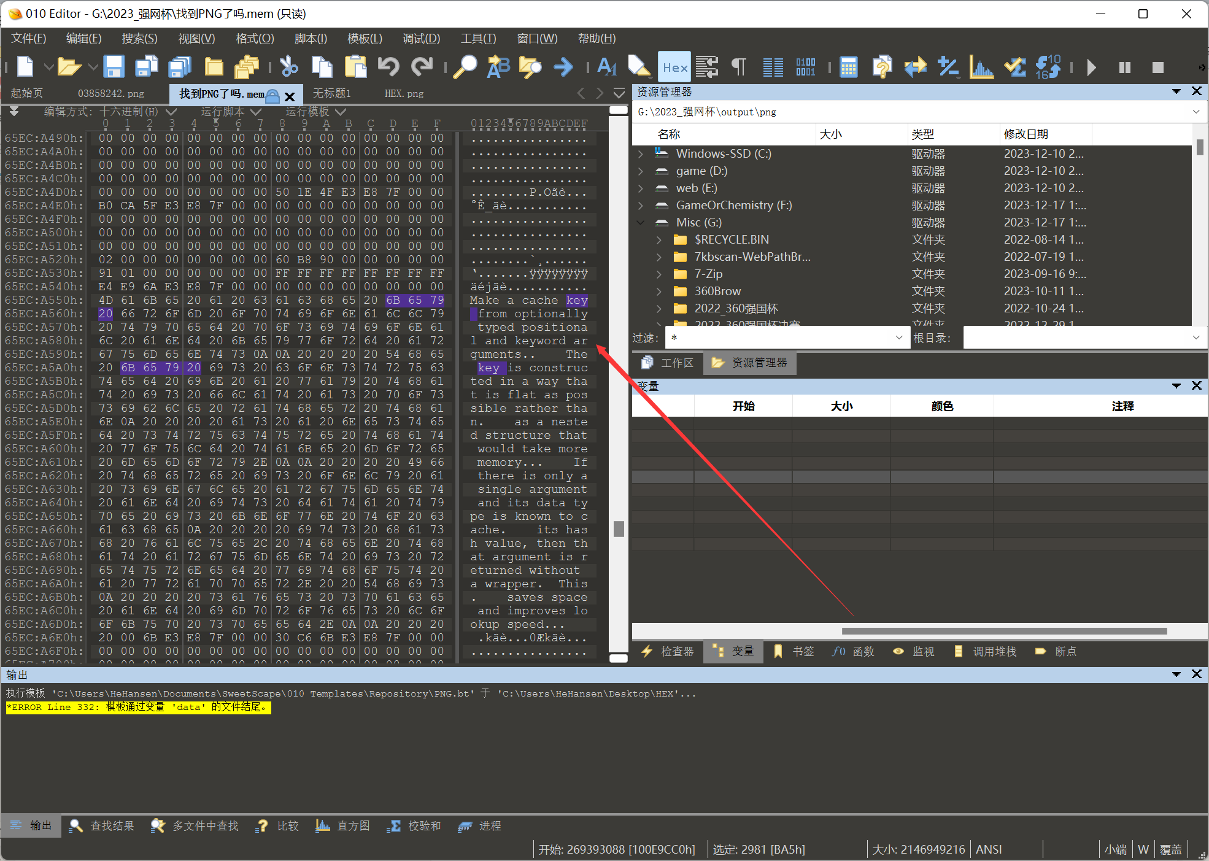This screenshot has height=861, width=1209.
Task: Open the 模板(L) menu
Action: click(x=365, y=39)
